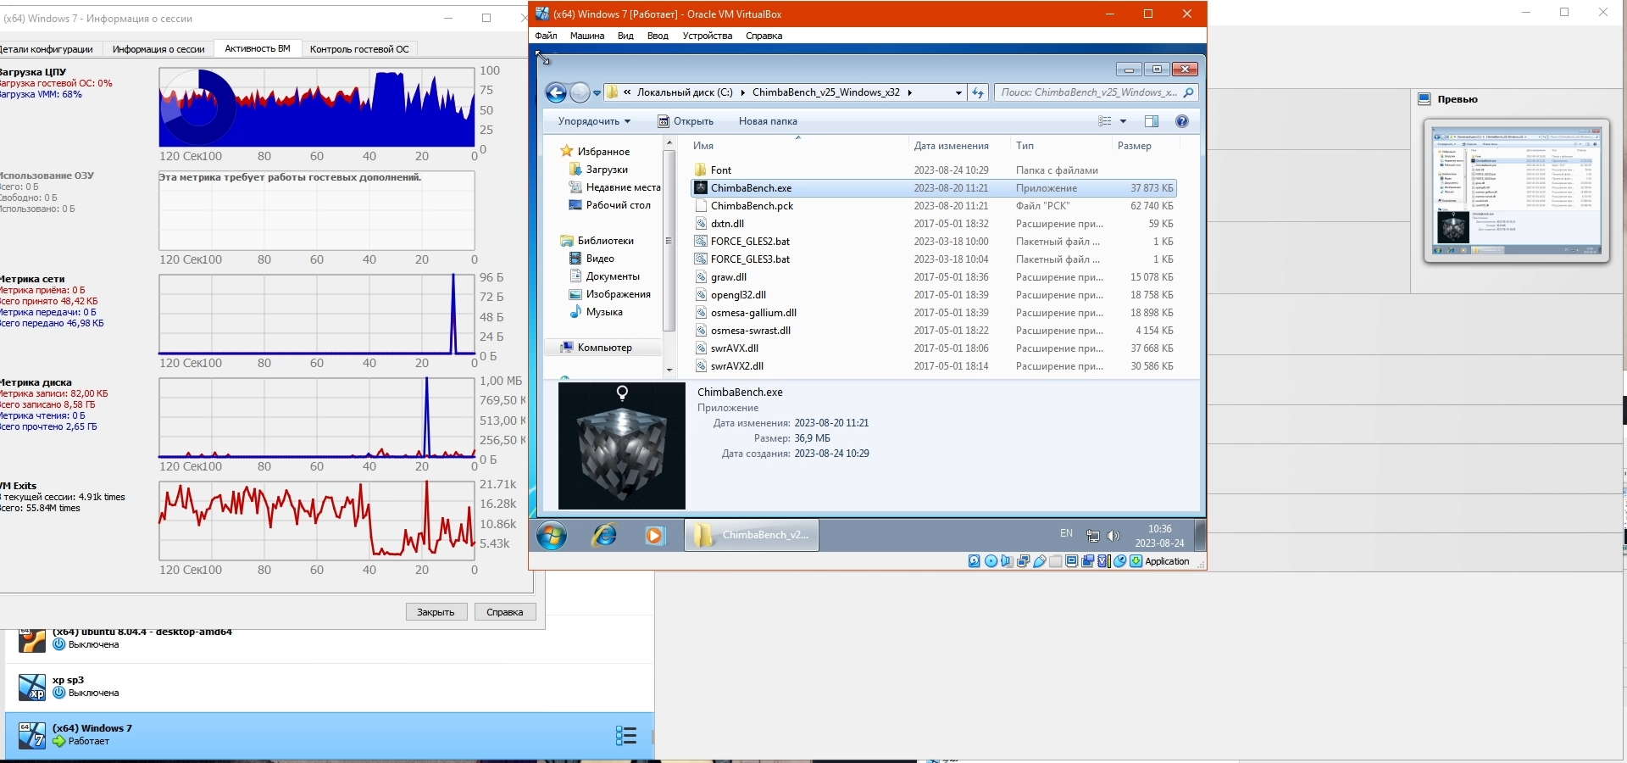
Task: Open the Windows 7 Start orb
Action: [552, 535]
